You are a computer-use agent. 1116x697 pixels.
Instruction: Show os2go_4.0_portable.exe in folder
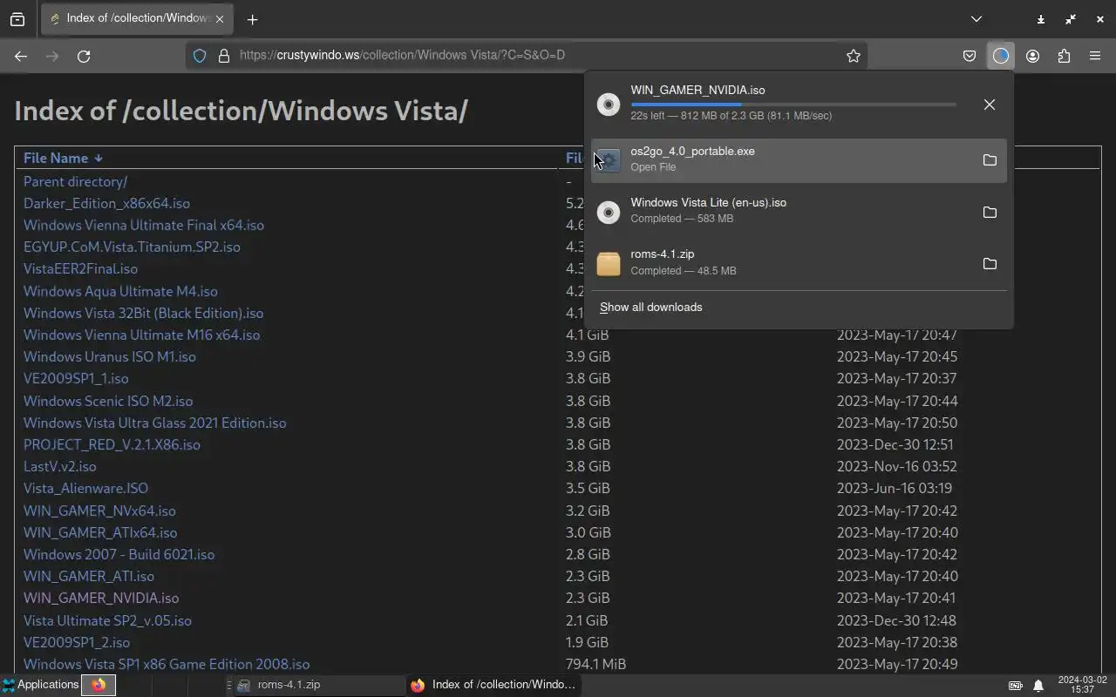click(989, 160)
